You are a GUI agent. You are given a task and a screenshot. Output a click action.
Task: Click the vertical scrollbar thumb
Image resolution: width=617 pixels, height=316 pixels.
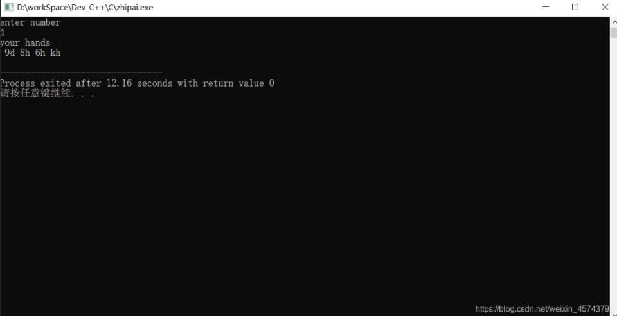click(613, 33)
